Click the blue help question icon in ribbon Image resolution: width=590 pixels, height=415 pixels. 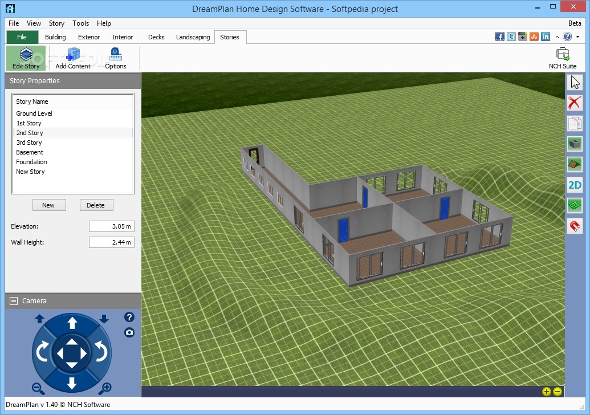pyautogui.click(x=567, y=36)
